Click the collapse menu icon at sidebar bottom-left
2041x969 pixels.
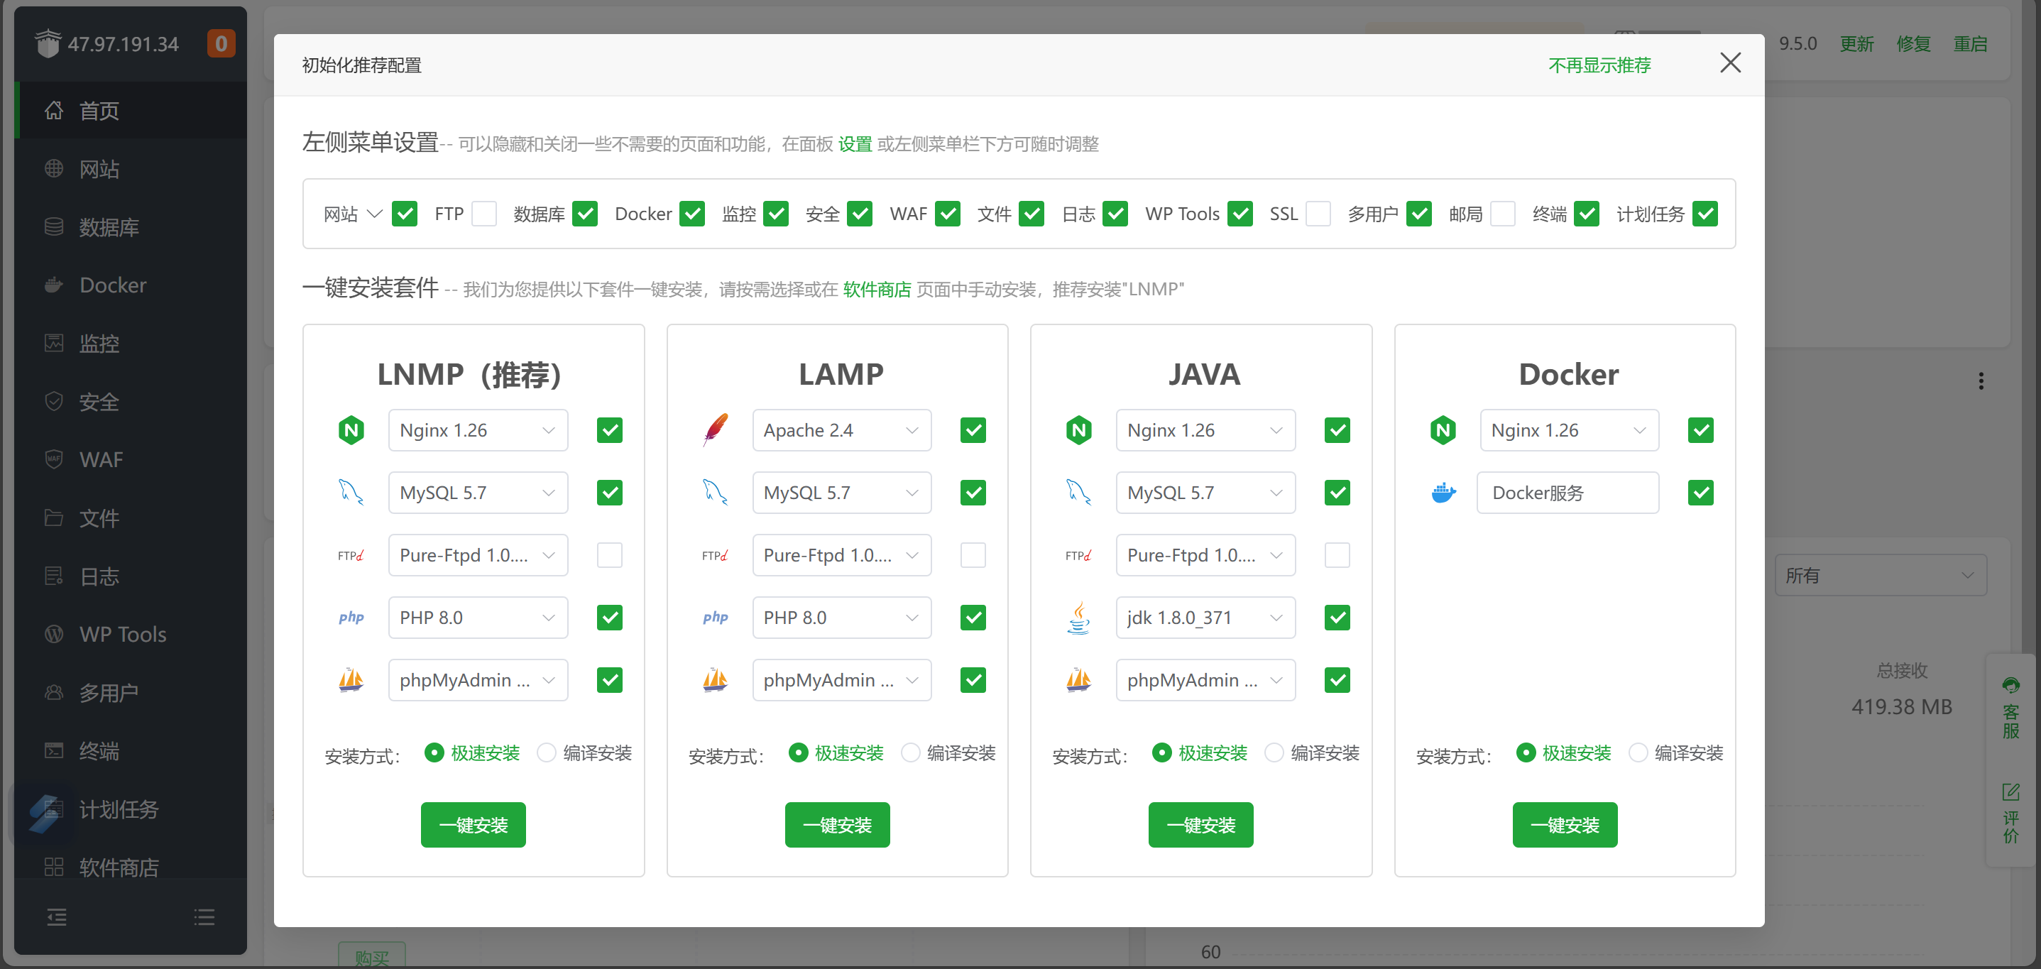click(56, 917)
